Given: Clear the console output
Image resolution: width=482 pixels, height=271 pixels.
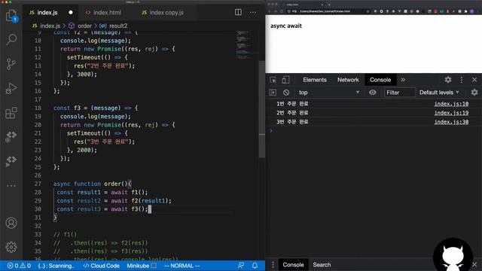Looking at the screenshot, I should tap(286, 93).
